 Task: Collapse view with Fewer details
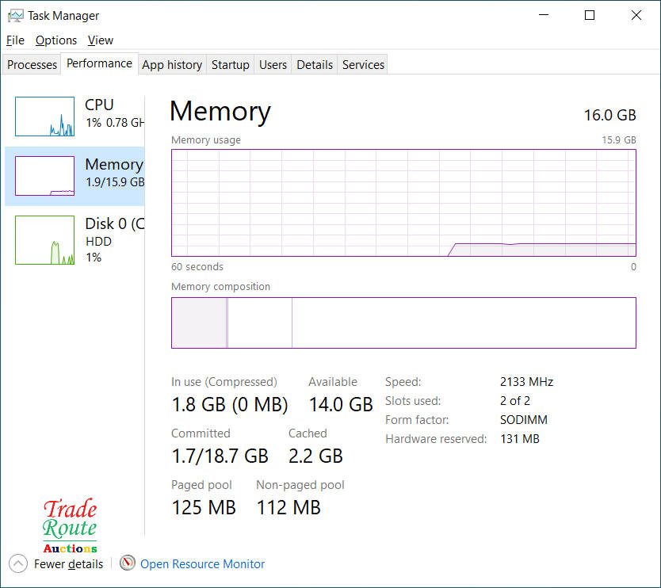pos(68,564)
